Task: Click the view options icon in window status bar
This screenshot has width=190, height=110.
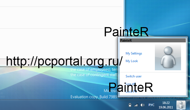Action: (114, 62)
